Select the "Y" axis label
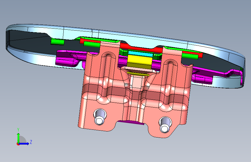The width and height of the screenshot is (251, 162). 18,130
